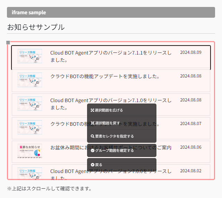The image size is (222, 198).
Task: Open the Cloud BOT Agent 7.0.0 release headline
Action: point(111,174)
